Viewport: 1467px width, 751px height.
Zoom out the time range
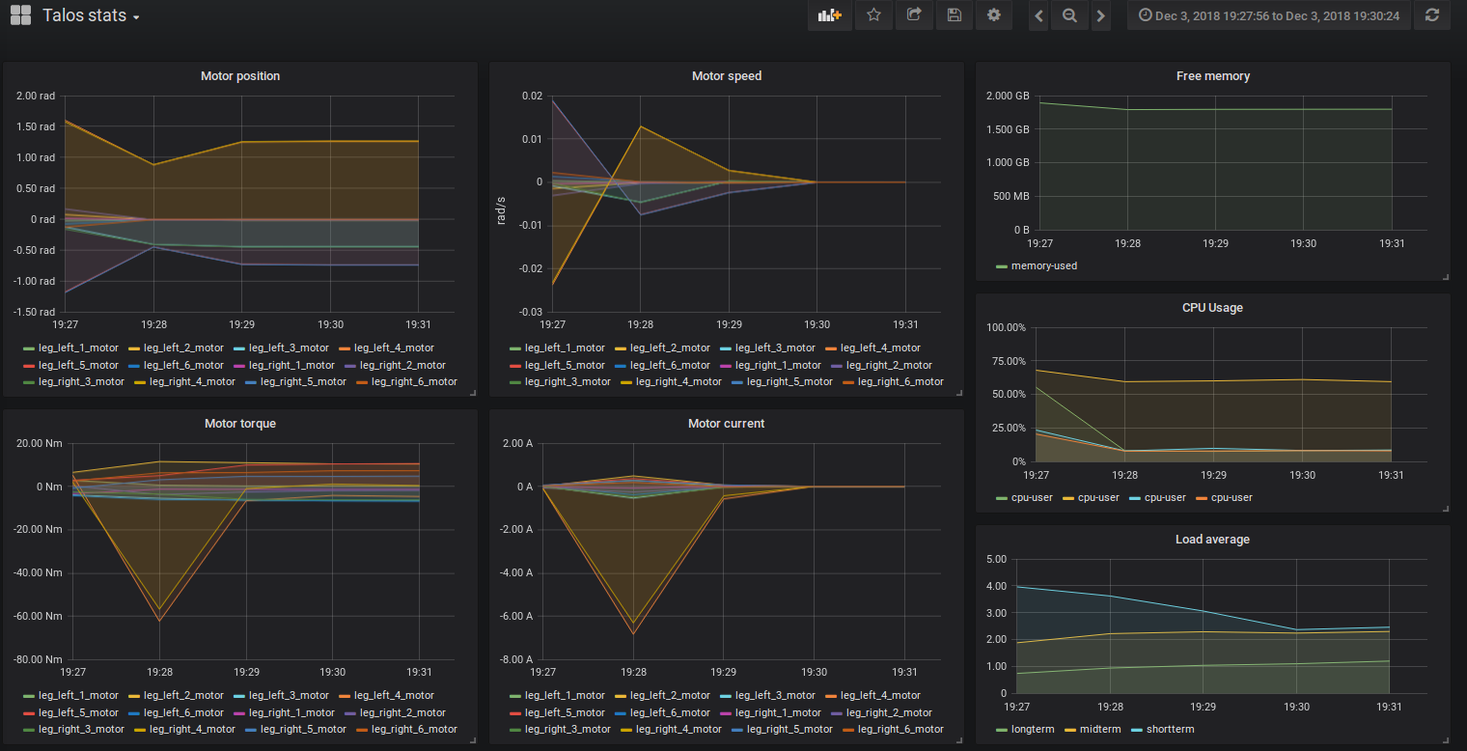1069,15
